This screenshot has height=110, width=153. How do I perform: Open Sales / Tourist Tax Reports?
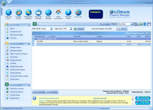(x=19, y=54)
